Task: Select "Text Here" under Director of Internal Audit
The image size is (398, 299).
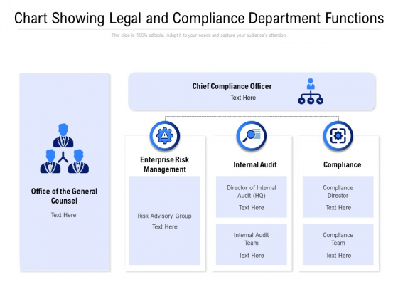Action: pyautogui.click(x=252, y=208)
